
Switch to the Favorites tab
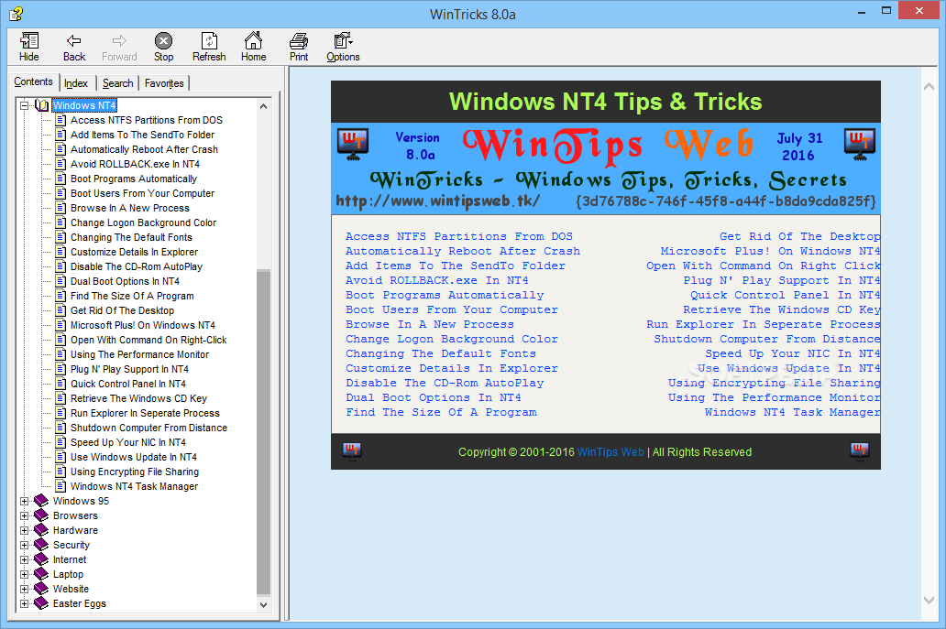[x=164, y=83]
